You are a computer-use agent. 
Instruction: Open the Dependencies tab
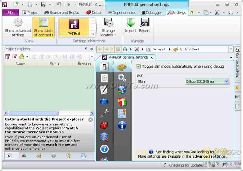(122, 12)
